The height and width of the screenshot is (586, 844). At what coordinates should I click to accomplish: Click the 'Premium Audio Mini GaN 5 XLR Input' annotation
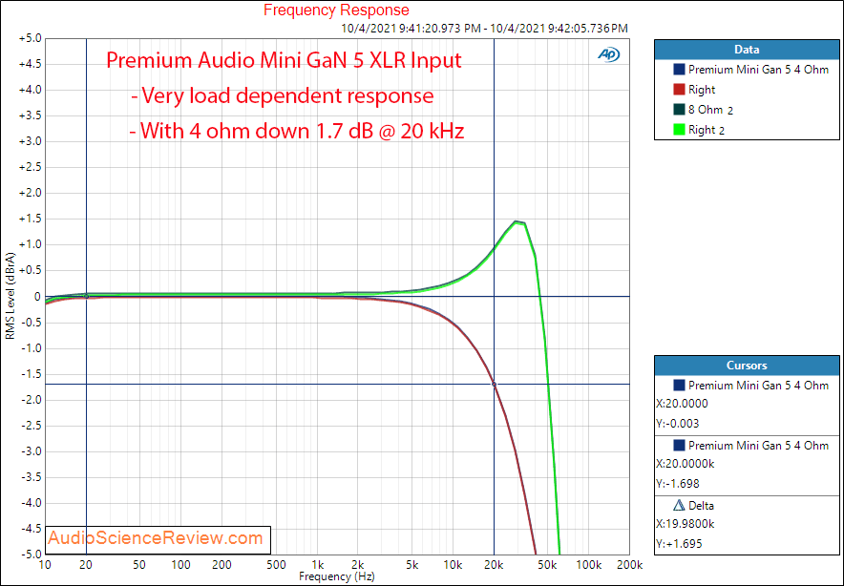click(x=284, y=60)
